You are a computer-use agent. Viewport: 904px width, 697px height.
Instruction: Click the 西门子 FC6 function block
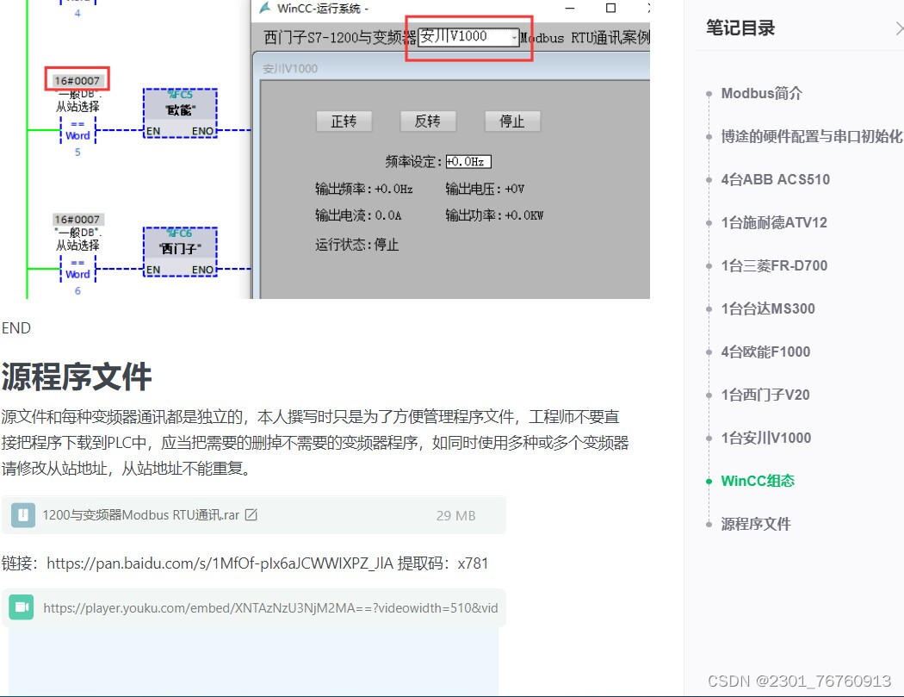pos(181,252)
